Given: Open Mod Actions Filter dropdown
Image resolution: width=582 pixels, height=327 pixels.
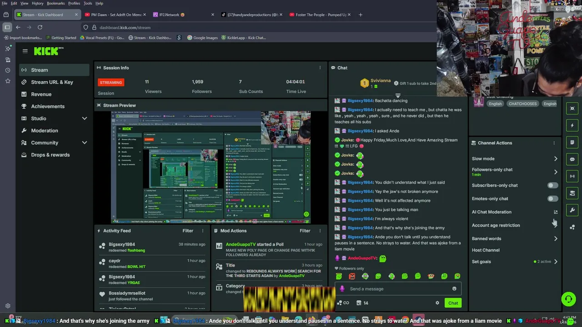Looking at the screenshot, I should pyautogui.click(x=305, y=231).
